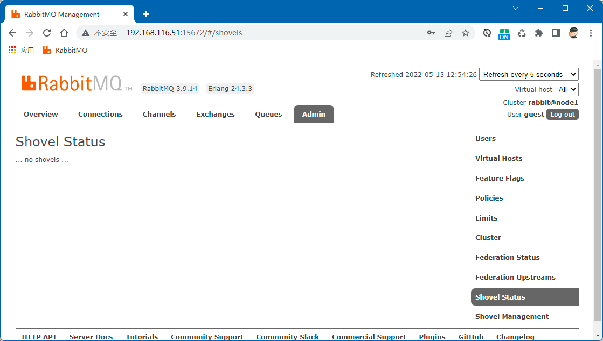Select the Admin tab
The height and width of the screenshot is (341, 603).
coord(314,114)
